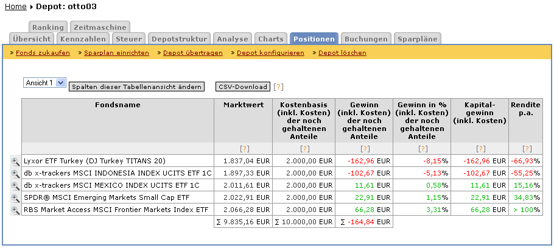Click the -66,93% annual return cell
The image size is (554, 248).
(x=526, y=161)
